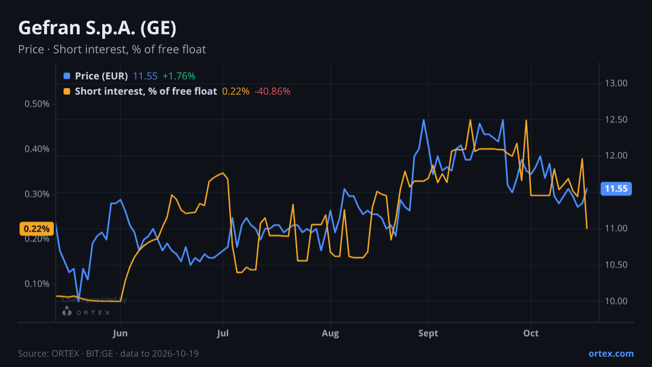Click the 10.50 right axis label
The height and width of the screenshot is (367, 652).
pos(616,265)
